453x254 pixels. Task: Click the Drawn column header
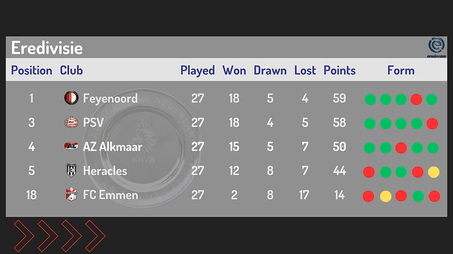pyautogui.click(x=270, y=70)
